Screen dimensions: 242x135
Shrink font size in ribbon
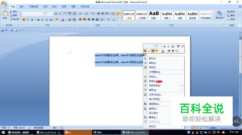pos(60,13)
